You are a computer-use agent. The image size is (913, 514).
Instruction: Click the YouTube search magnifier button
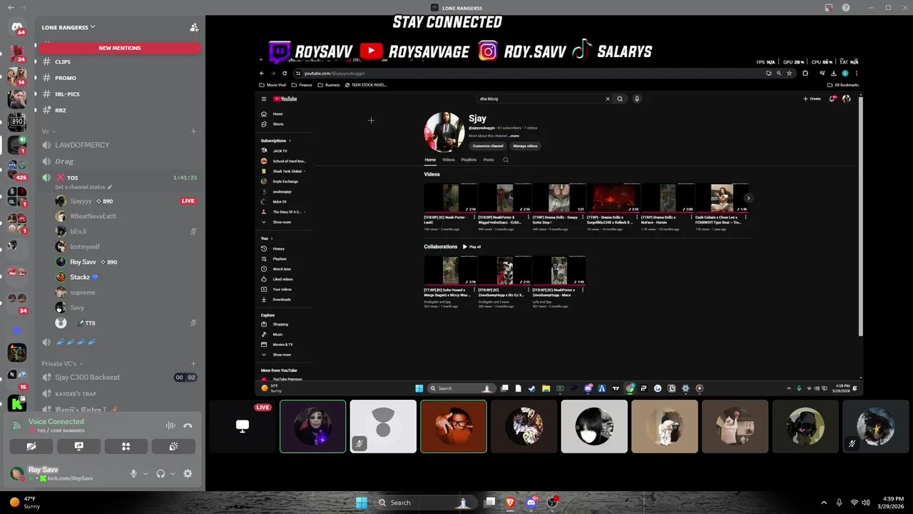pos(620,99)
